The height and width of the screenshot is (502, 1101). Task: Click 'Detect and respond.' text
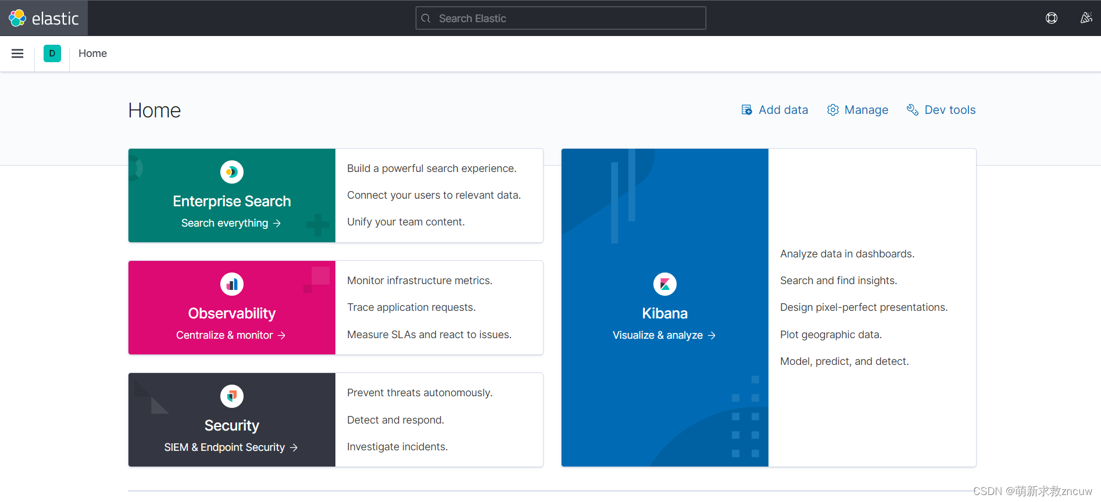pos(396,420)
